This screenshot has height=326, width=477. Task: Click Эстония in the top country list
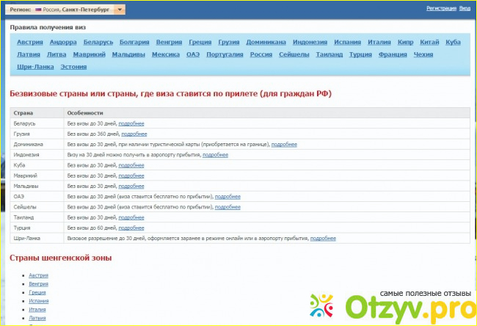(x=73, y=67)
